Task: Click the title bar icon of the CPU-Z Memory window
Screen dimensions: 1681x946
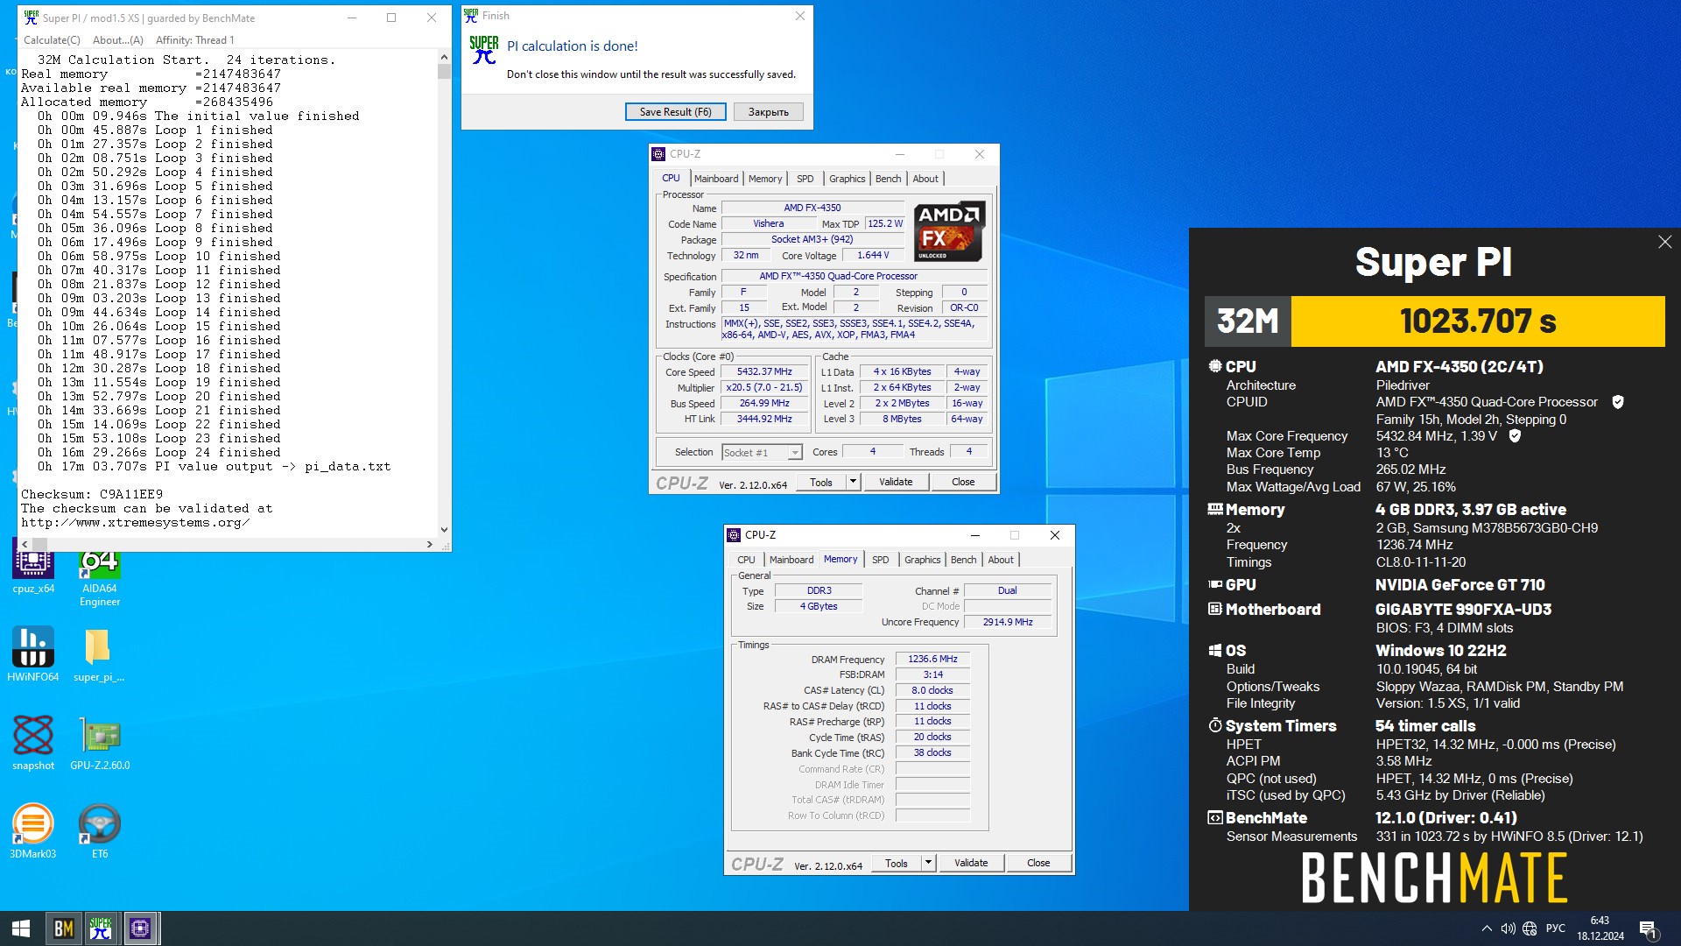Action: [734, 535]
